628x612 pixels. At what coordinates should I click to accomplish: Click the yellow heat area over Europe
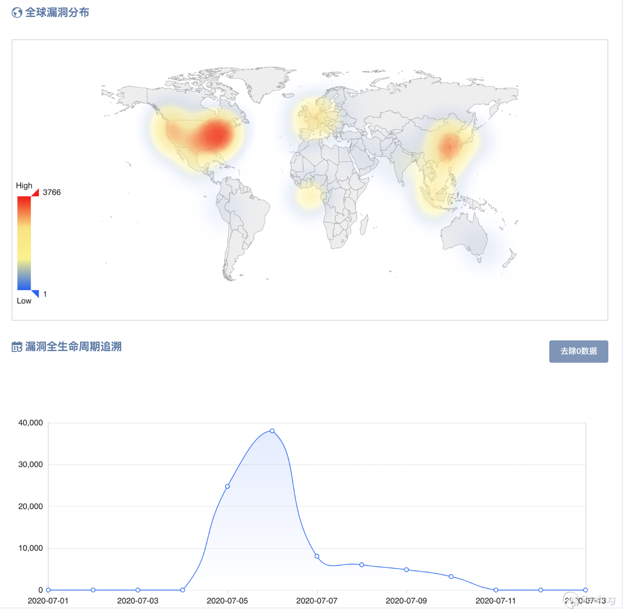click(x=319, y=117)
